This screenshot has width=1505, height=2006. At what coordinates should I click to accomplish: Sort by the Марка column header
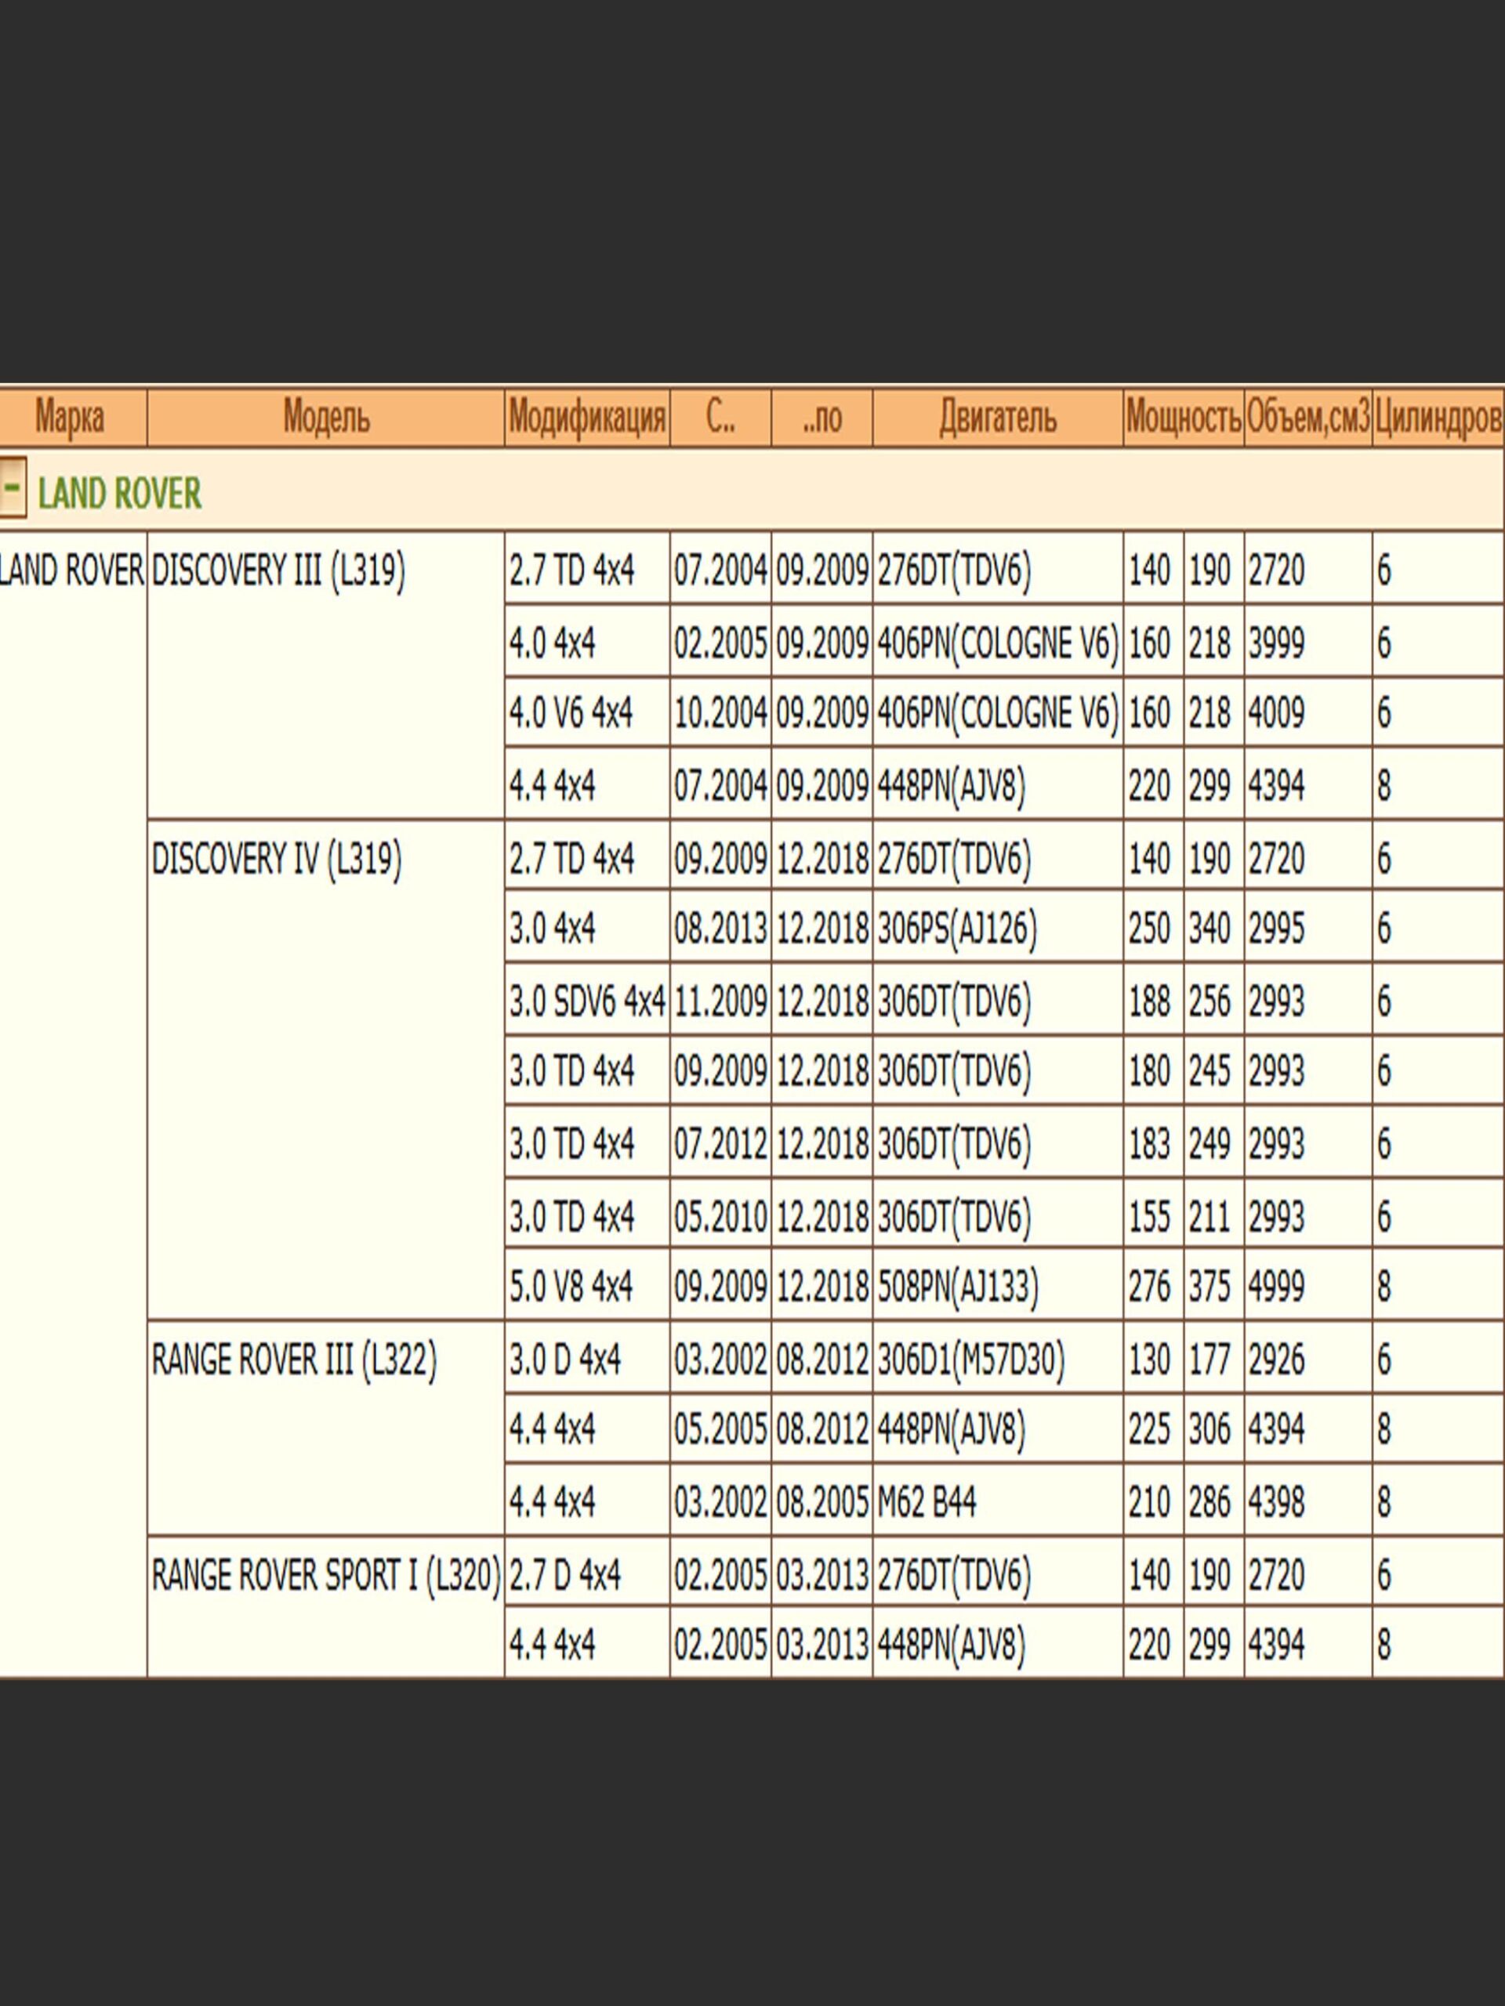click(x=70, y=418)
